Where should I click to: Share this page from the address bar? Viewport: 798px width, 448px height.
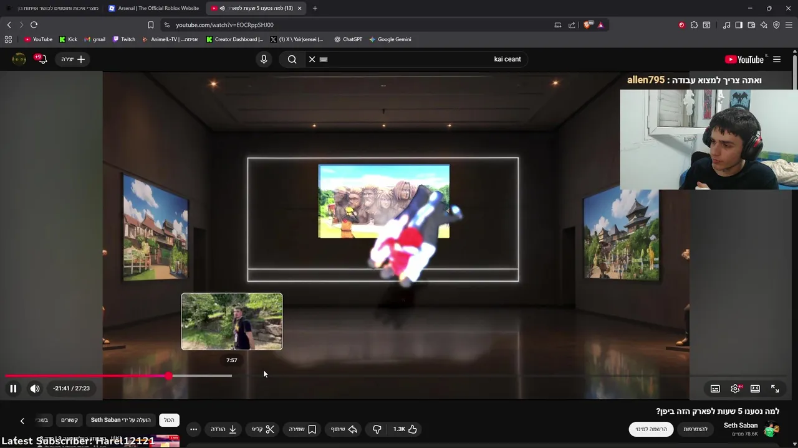coord(572,25)
